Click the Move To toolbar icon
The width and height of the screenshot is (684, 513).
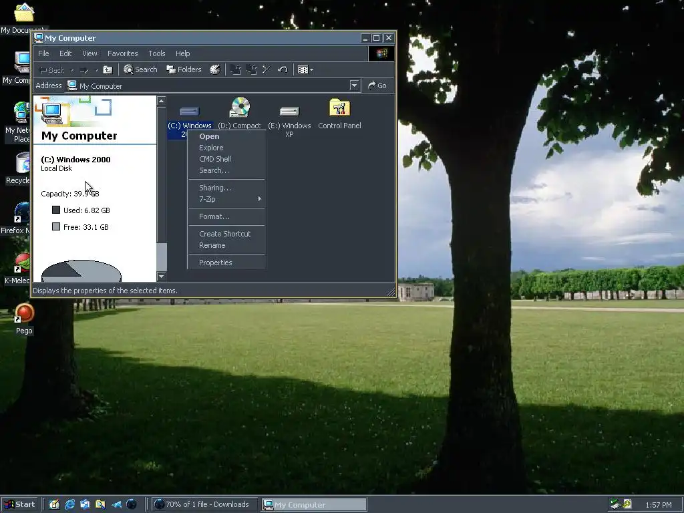(x=236, y=69)
